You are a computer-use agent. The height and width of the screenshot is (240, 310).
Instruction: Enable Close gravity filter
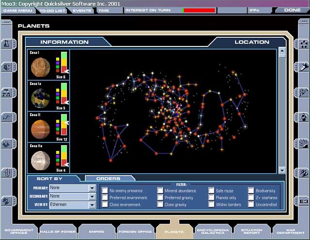tap(160, 204)
